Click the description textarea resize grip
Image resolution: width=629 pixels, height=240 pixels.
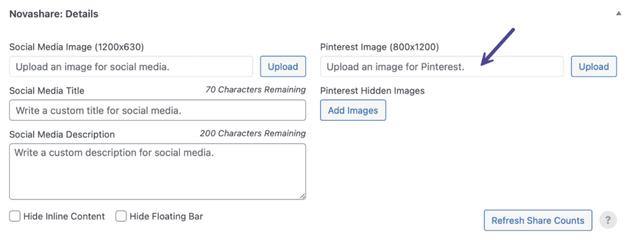[302, 196]
